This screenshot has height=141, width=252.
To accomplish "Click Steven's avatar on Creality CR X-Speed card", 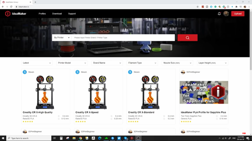I will 77,72.
